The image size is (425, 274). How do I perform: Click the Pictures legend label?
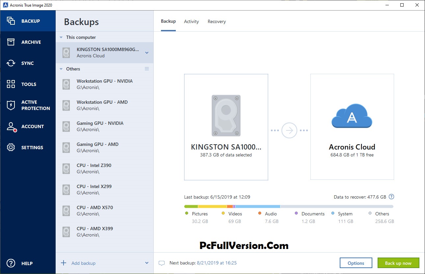200,214
